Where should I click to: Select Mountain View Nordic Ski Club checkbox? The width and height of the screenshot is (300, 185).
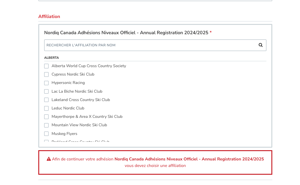46,125
